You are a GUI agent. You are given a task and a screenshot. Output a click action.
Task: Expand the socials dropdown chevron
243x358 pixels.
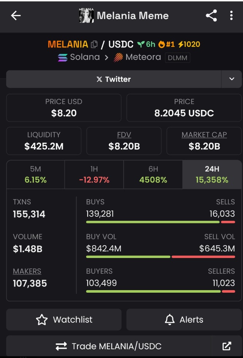click(x=232, y=79)
